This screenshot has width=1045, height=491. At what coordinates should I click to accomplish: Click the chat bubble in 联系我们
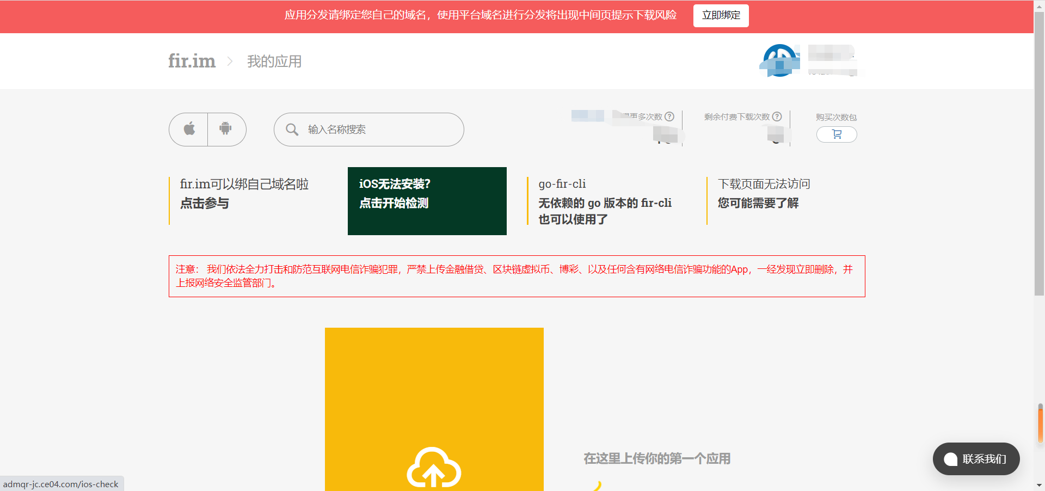point(950,459)
